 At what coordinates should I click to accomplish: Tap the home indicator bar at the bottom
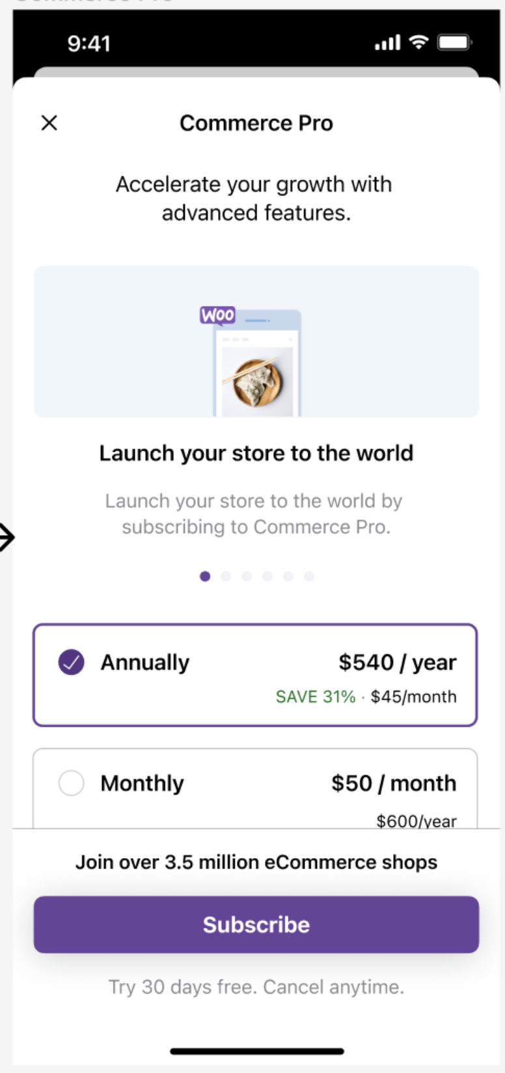256,1050
